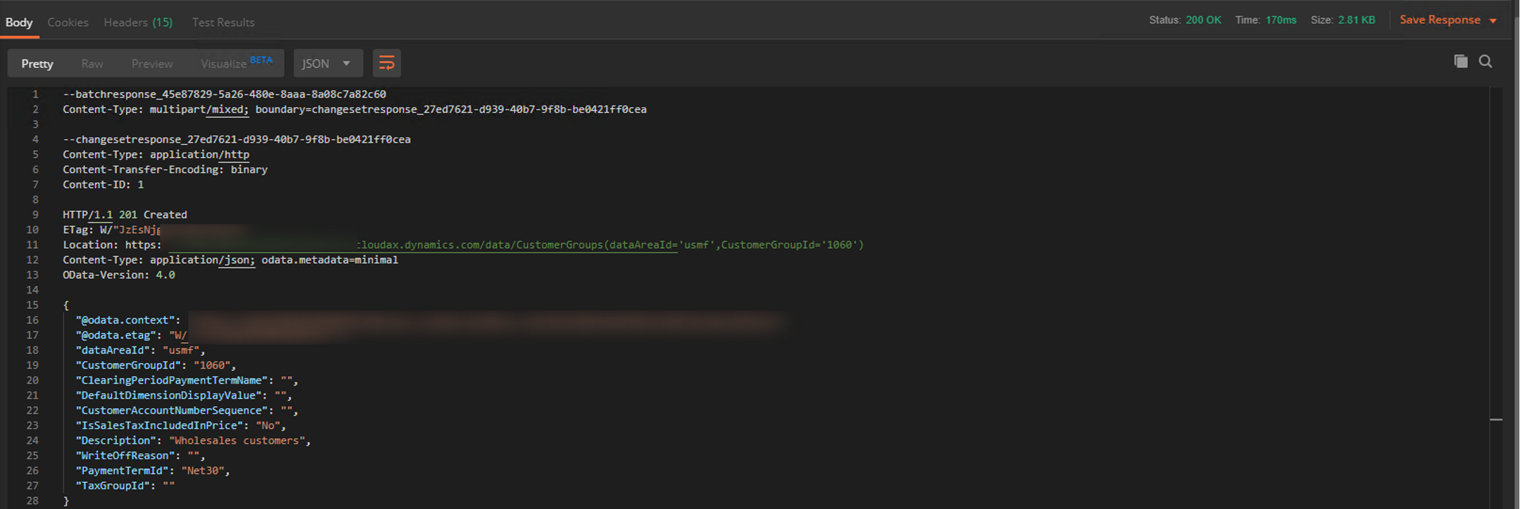Select the Pretty view mode
The height and width of the screenshot is (509, 1520).
[x=38, y=63]
